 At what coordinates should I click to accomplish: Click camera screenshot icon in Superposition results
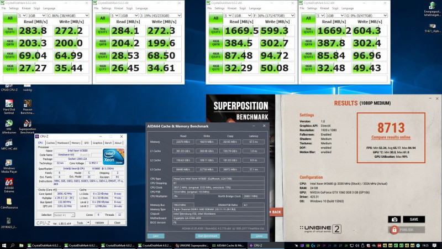pos(394,219)
